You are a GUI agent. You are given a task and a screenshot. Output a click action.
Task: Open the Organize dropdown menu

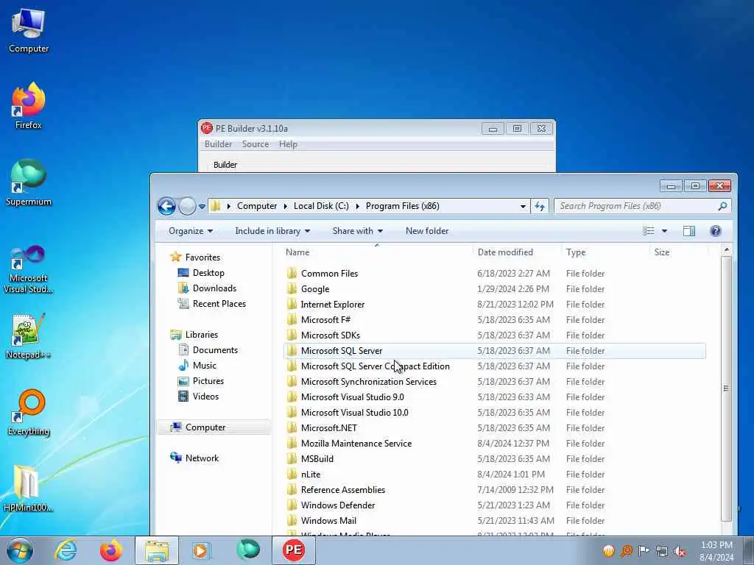(x=191, y=231)
